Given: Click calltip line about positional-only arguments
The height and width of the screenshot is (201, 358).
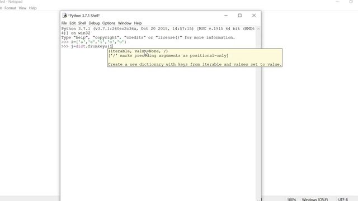Looking at the screenshot, I should tap(168, 56).
